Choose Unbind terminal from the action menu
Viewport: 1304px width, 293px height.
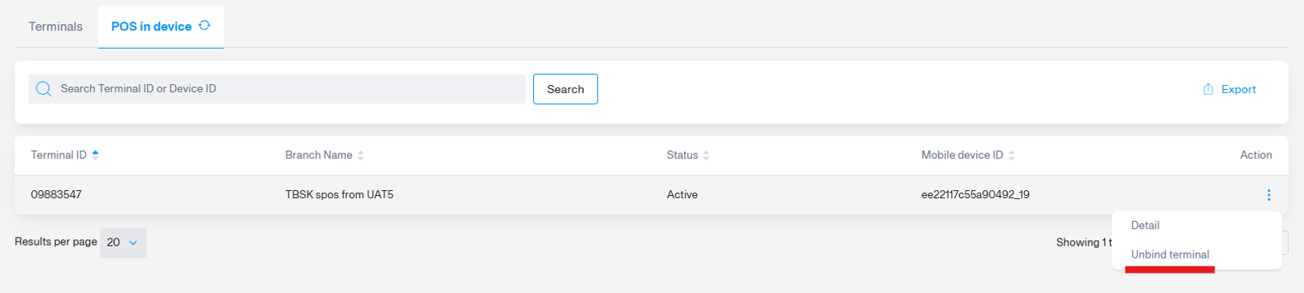coord(1170,254)
